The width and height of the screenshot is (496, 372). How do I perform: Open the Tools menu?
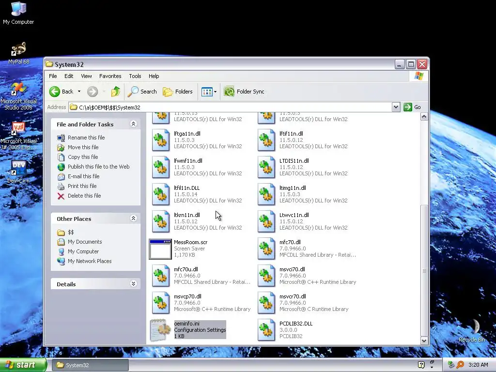[135, 76]
